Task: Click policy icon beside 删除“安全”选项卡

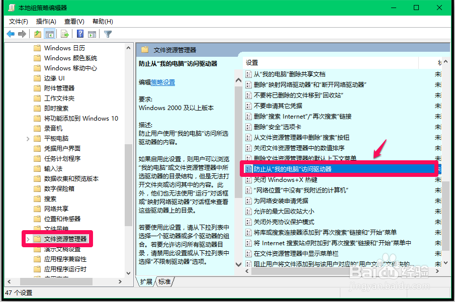Action: 248,127
